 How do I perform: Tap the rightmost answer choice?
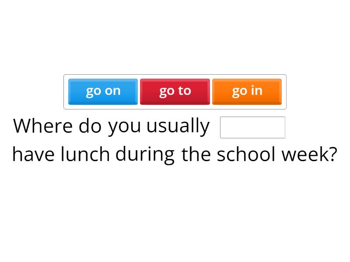(x=247, y=91)
